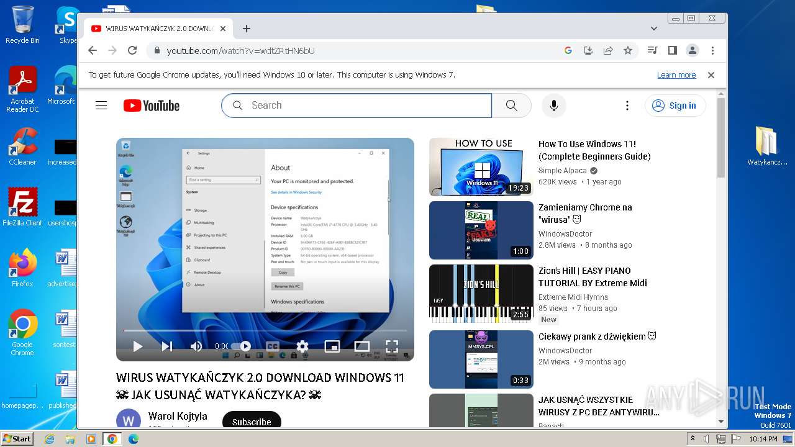This screenshot has width=795, height=447.
Task: Open Watykancz folder on desktop
Action: click(767, 146)
